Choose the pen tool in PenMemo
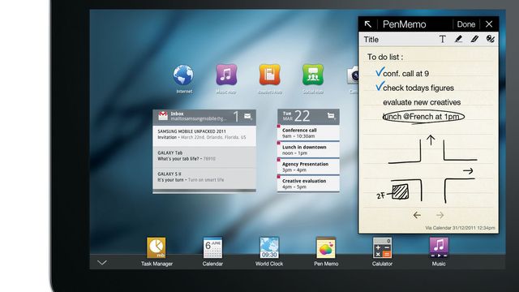This screenshot has height=292, width=519. point(458,39)
